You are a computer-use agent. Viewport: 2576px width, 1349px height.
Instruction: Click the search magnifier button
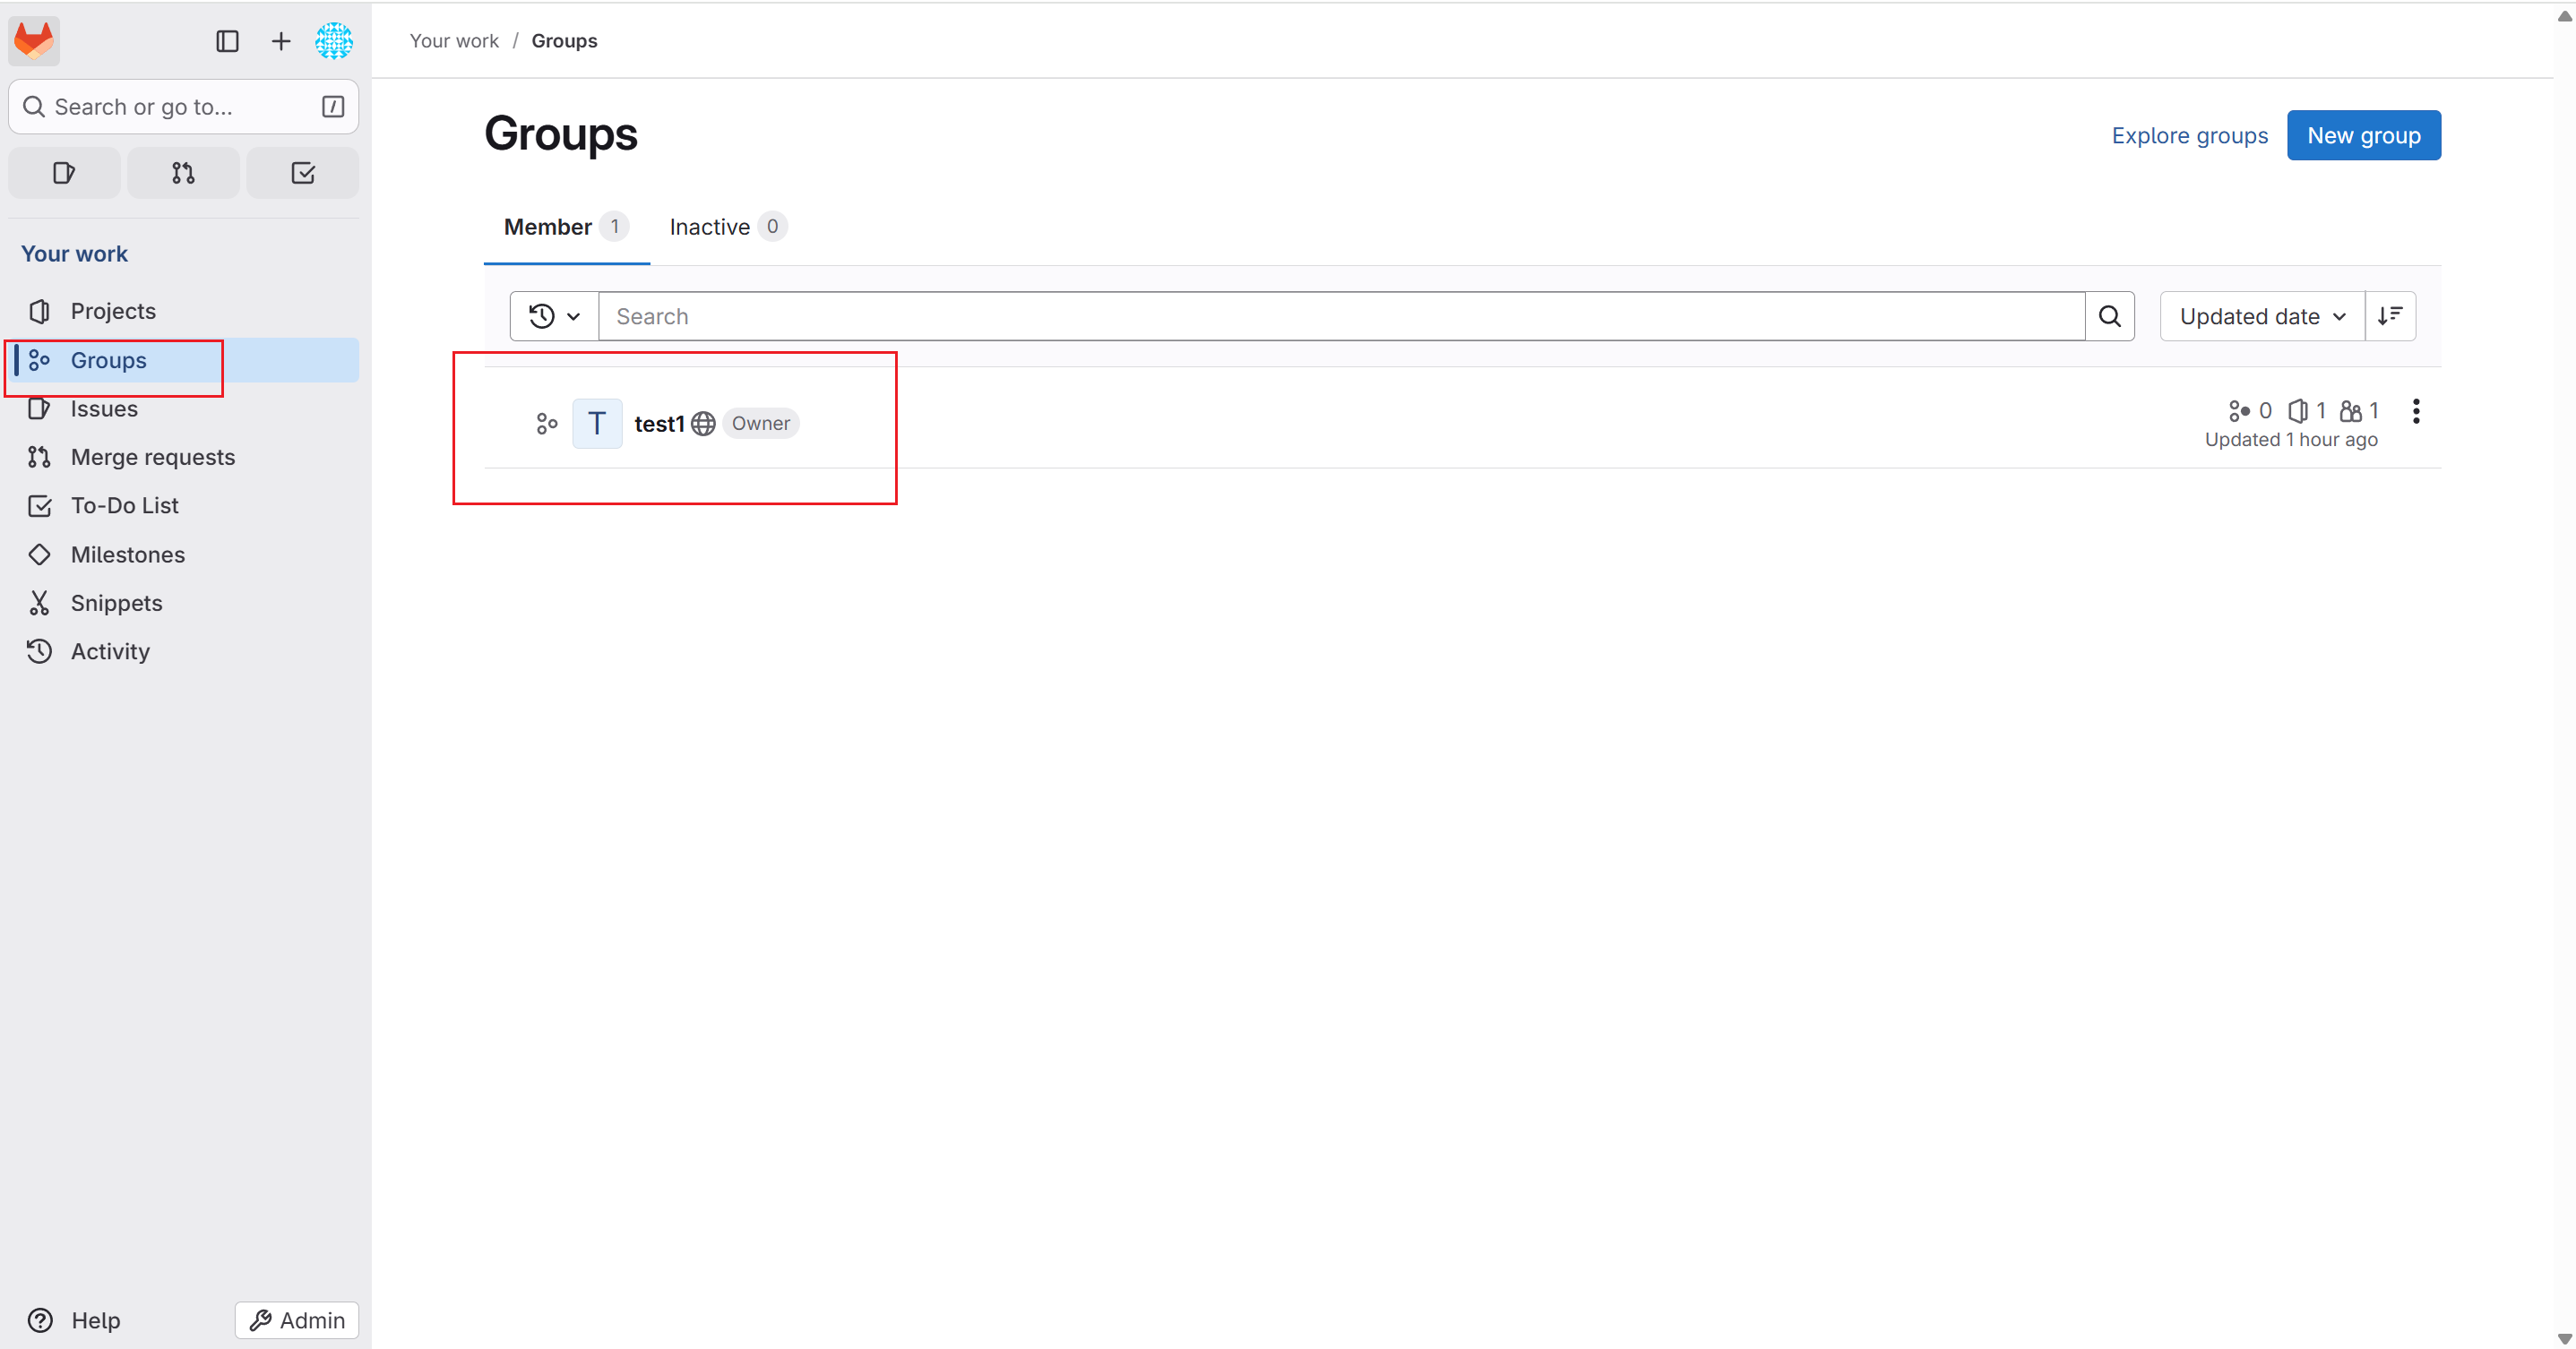tap(2109, 316)
